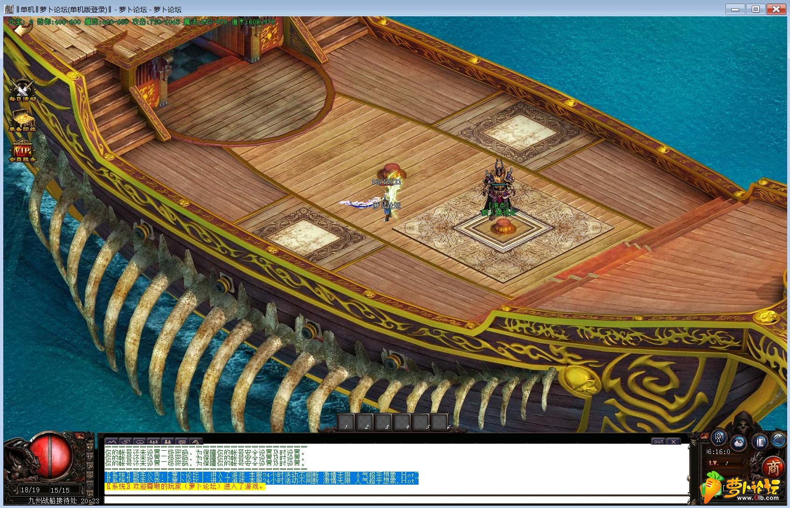
Task: Click the player character 萝卜论坛
Action: coord(387,205)
